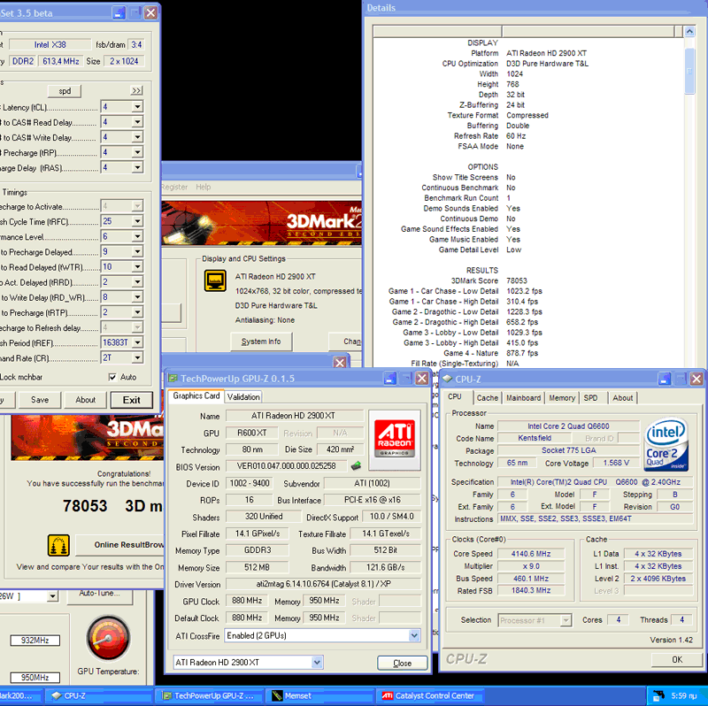Click the Exit button in MemSet
Image resolution: width=708 pixels, height=706 pixels.
click(x=131, y=400)
